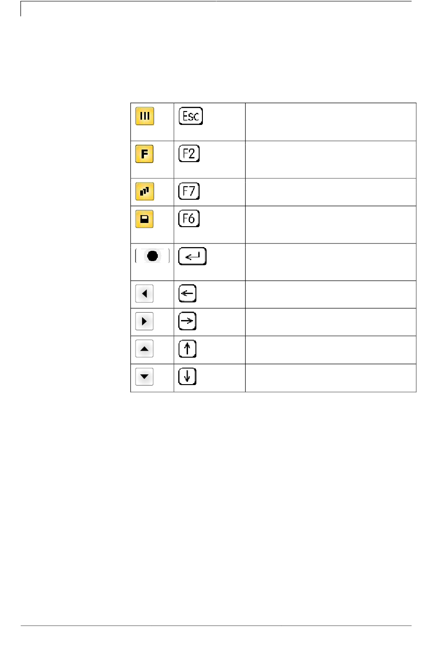Click the up arrow key symbol
The height and width of the screenshot is (654, 441).
188,349
